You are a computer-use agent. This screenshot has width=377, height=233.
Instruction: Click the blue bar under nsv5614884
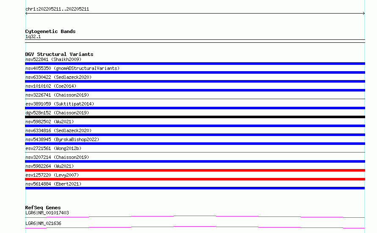click(x=195, y=188)
